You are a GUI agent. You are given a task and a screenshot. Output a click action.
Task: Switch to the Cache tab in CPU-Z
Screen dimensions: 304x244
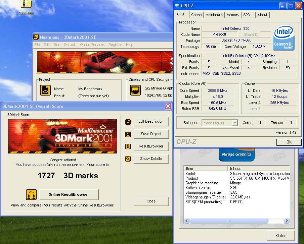(x=197, y=15)
